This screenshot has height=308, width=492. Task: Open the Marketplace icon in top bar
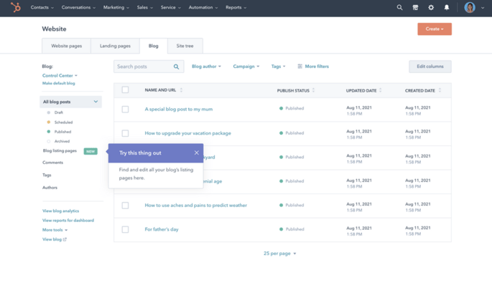(x=415, y=8)
